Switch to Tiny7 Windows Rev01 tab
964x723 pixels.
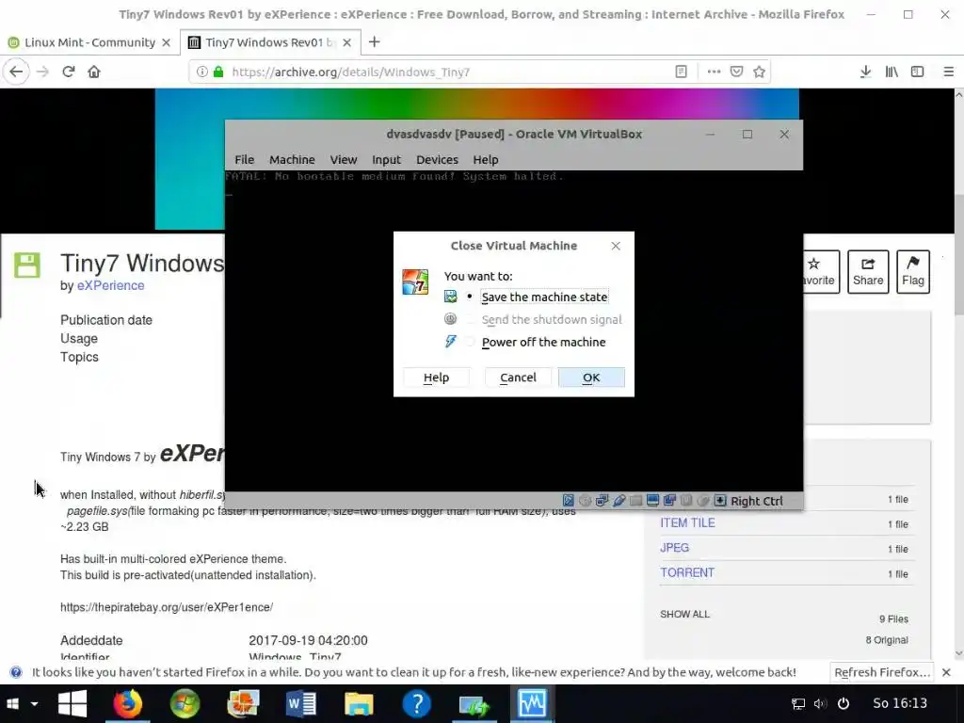[270, 42]
